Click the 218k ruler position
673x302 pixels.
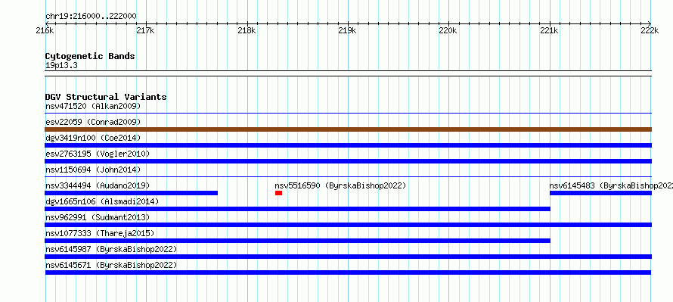tap(247, 30)
